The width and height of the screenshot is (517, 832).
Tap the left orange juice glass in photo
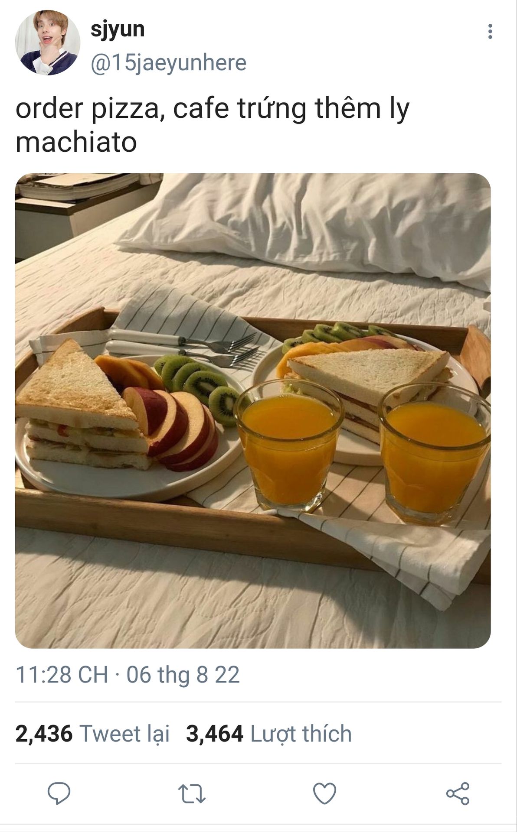coord(288,445)
